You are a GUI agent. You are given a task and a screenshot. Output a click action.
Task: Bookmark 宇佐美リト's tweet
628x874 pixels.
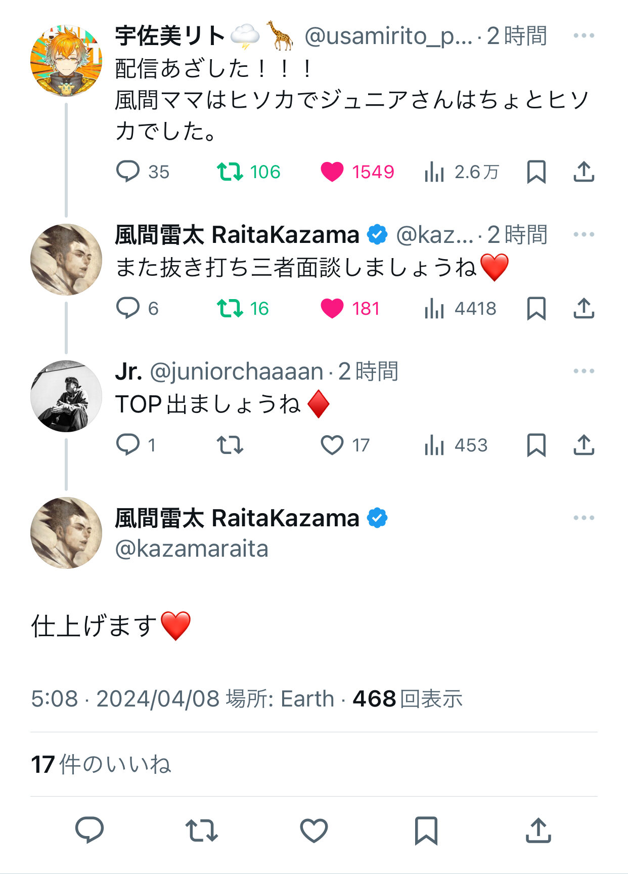(x=536, y=172)
